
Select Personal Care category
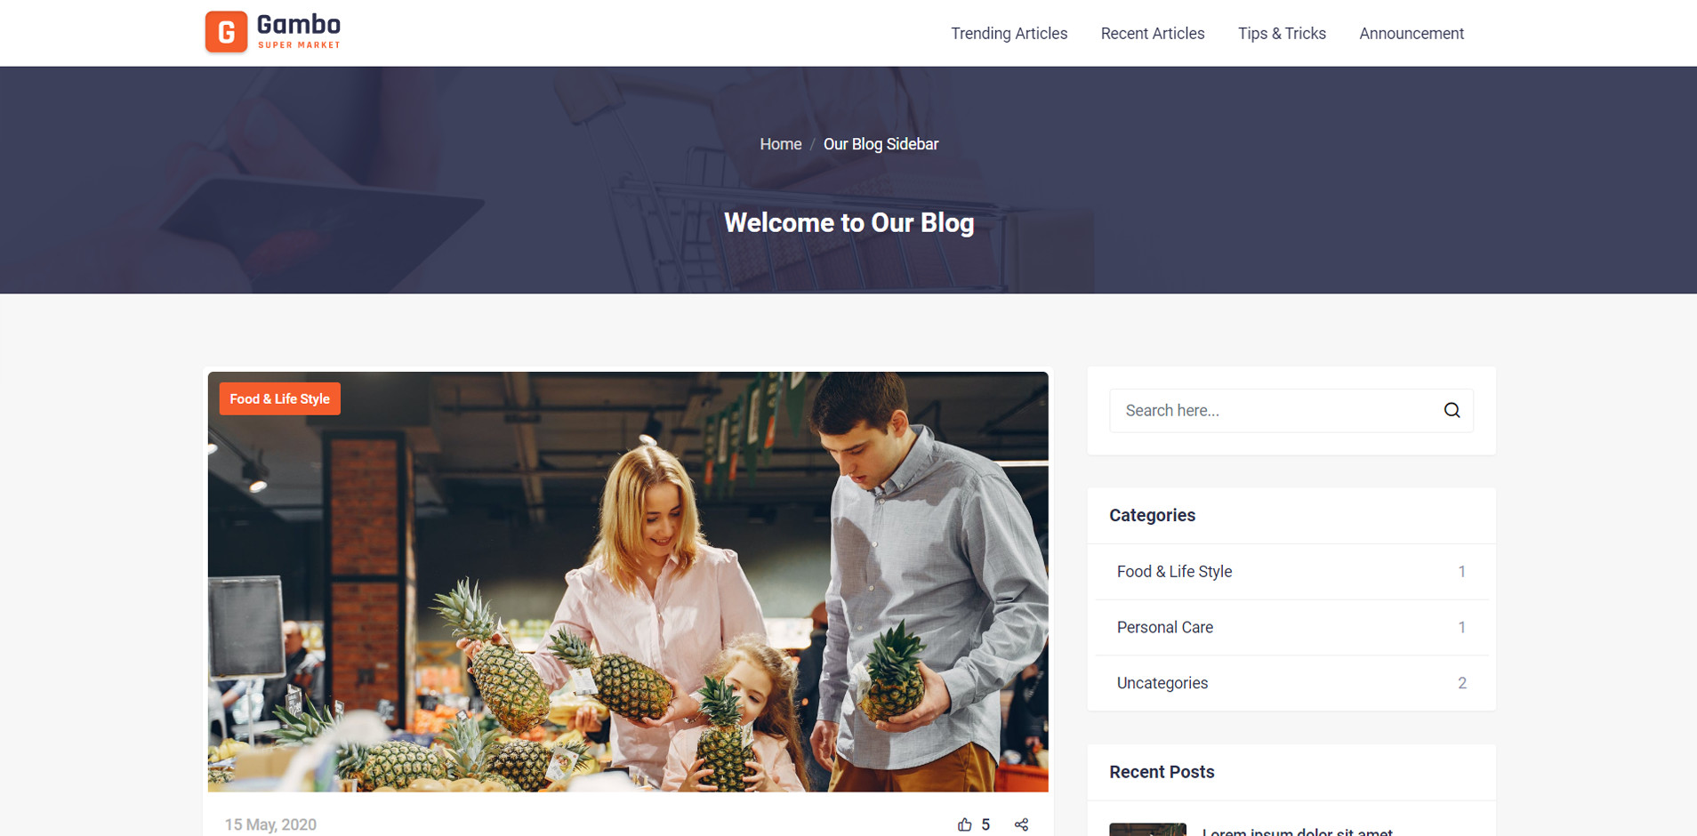[1291, 627]
